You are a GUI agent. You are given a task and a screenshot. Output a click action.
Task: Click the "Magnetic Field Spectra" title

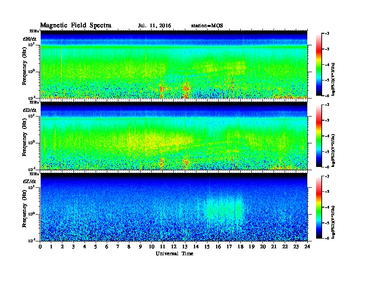(x=76, y=25)
